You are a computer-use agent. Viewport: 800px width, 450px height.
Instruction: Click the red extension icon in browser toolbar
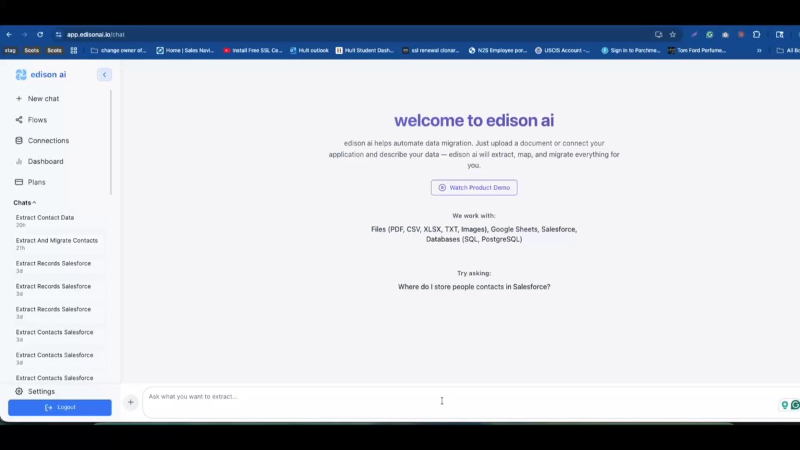click(741, 34)
